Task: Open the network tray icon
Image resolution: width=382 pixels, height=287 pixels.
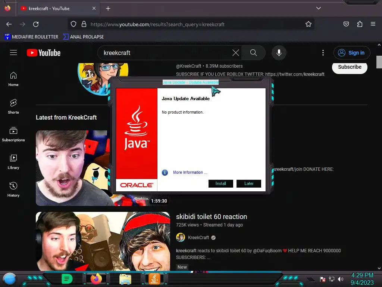Action: 332,279
